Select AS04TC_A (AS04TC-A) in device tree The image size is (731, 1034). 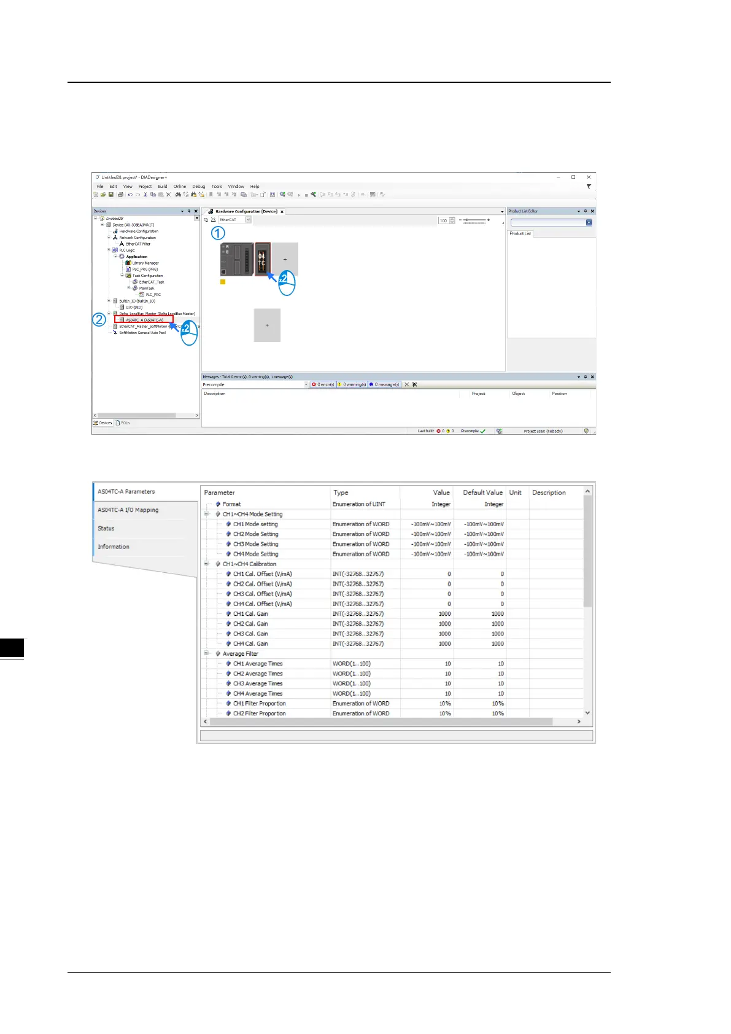coord(144,320)
